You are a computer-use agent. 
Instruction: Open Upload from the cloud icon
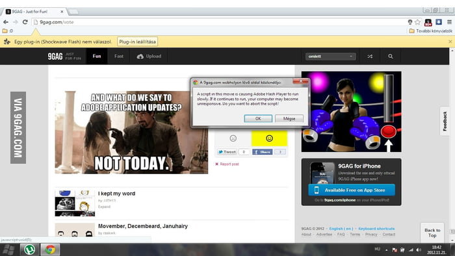coord(149,57)
